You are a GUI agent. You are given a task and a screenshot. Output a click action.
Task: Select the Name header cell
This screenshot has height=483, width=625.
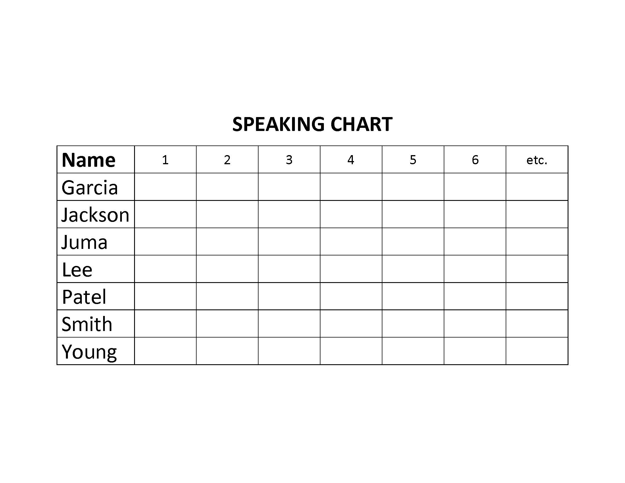click(95, 159)
